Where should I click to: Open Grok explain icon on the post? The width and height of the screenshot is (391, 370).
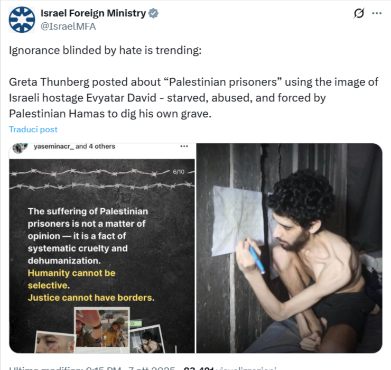pos(359,13)
